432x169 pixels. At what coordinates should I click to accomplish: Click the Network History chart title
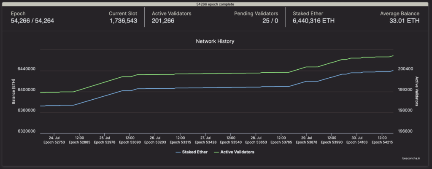(x=215, y=41)
